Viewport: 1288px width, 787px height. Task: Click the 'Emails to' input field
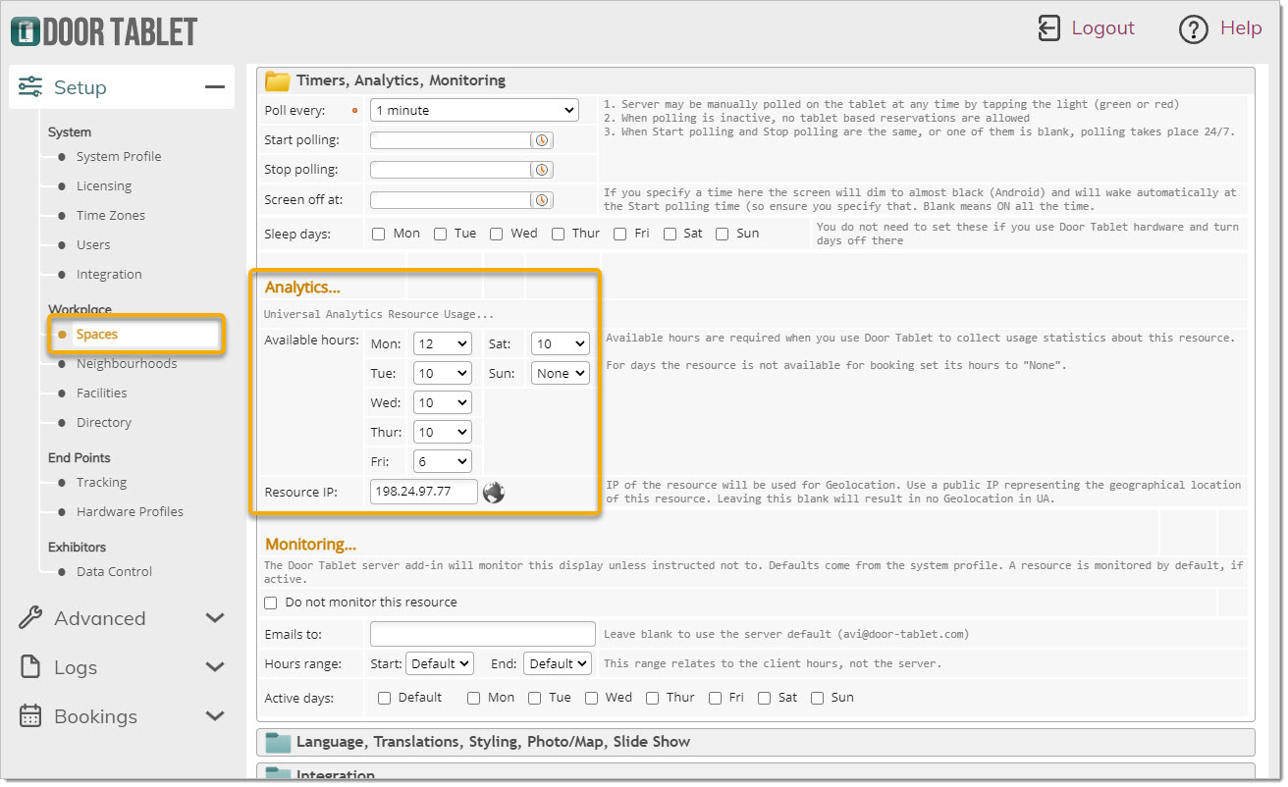(483, 634)
